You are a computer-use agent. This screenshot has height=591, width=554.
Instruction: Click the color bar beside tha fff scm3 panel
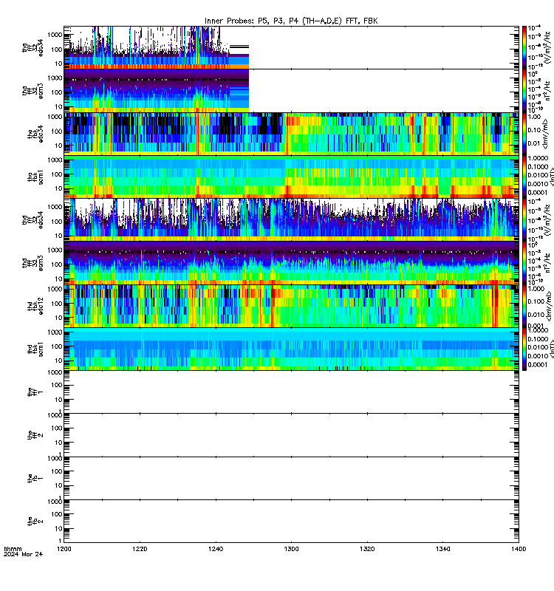(524, 91)
